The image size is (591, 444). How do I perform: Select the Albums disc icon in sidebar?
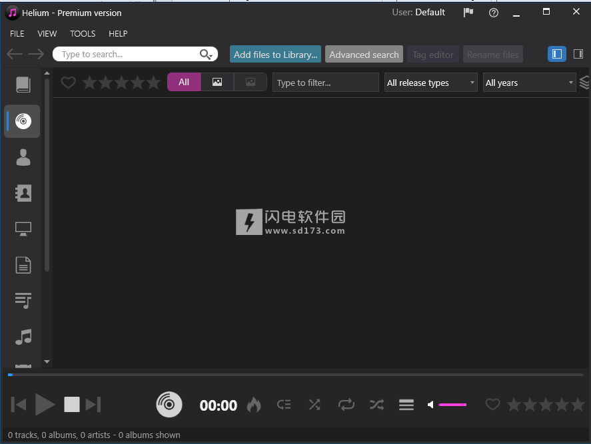pyautogui.click(x=23, y=121)
